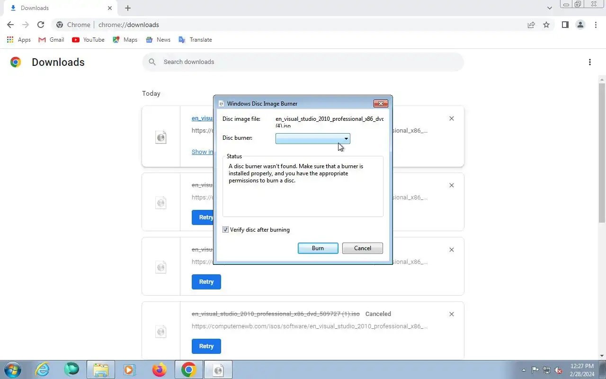Go back in Chrome
606x379 pixels.
[x=10, y=25]
